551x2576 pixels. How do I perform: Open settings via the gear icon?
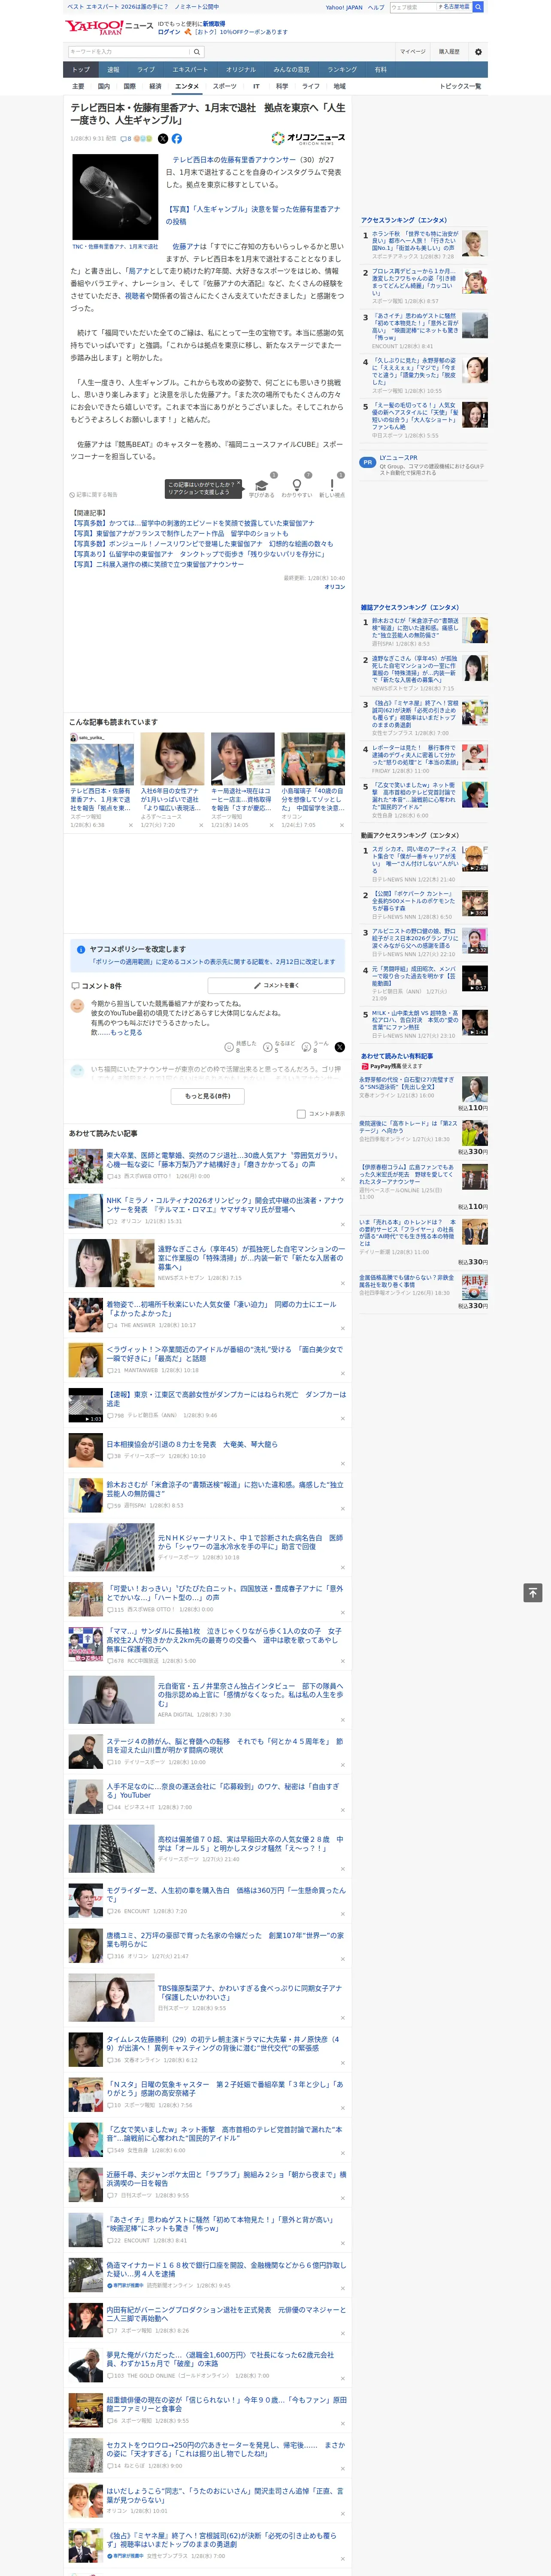click(x=478, y=51)
